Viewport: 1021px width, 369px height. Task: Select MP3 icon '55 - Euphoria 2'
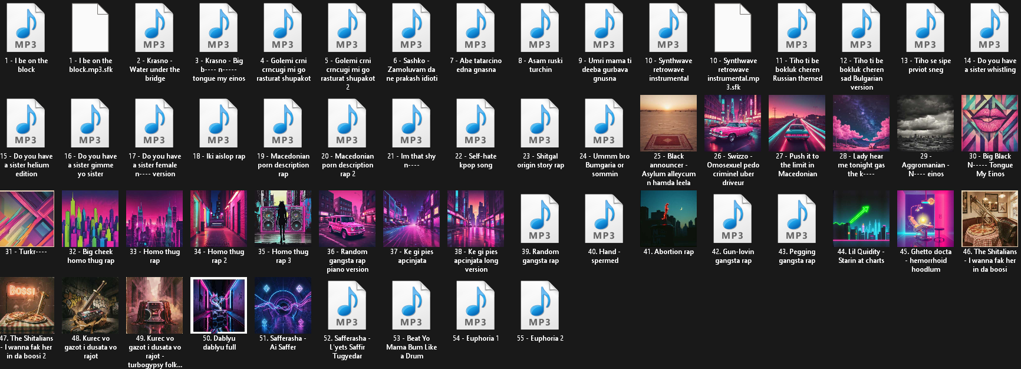click(x=540, y=306)
